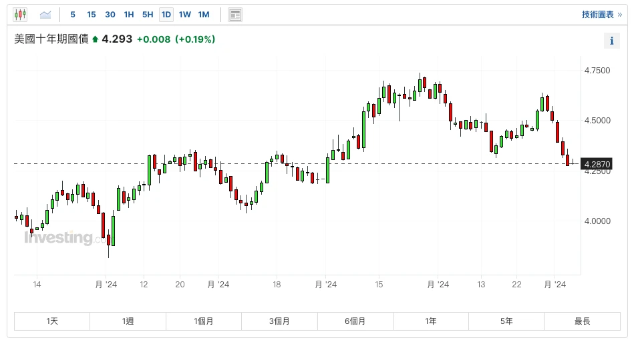This screenshot has height=340, width=632.
Task: Click the info icon beside the chart
Action: click(x=611, y=41)
